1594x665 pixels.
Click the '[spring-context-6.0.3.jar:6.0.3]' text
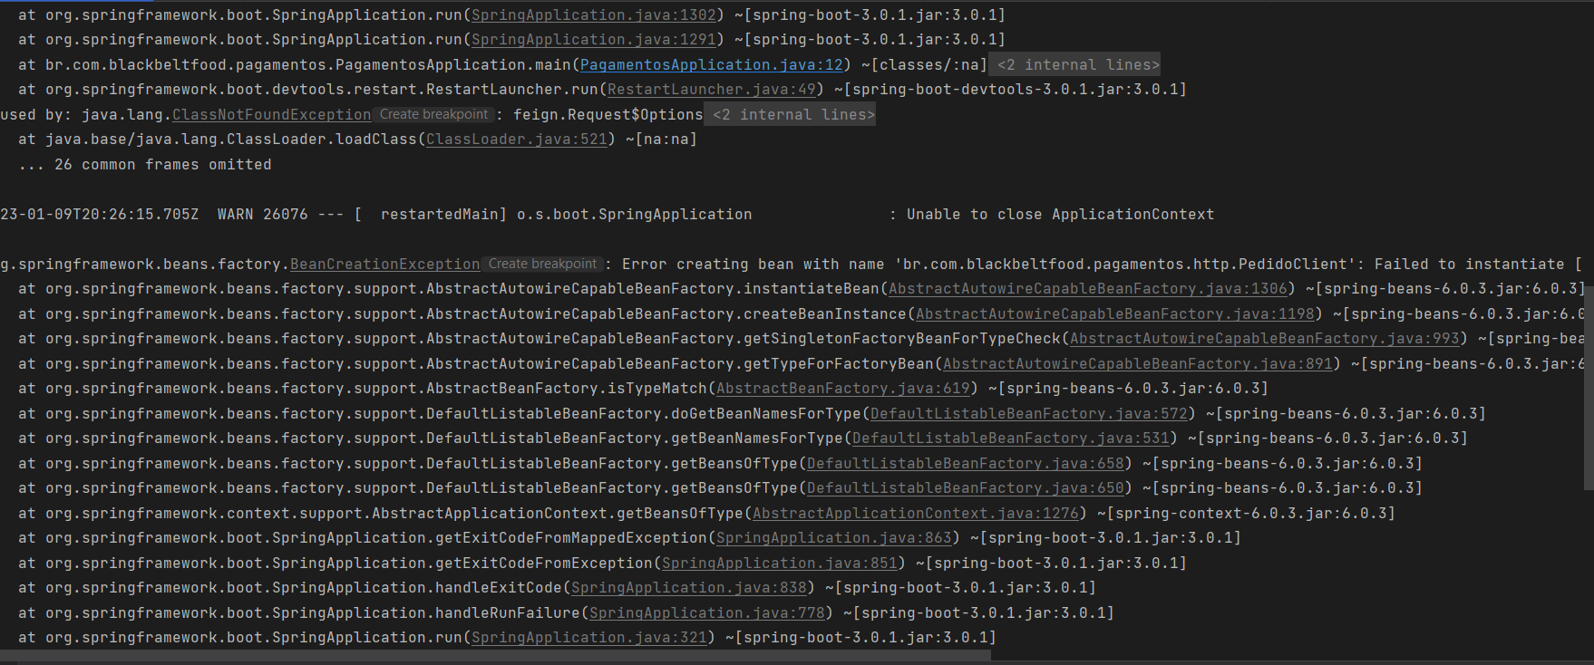tap(1250, 514)
